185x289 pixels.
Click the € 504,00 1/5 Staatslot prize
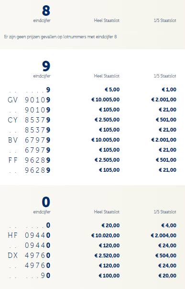coord(166,256)
